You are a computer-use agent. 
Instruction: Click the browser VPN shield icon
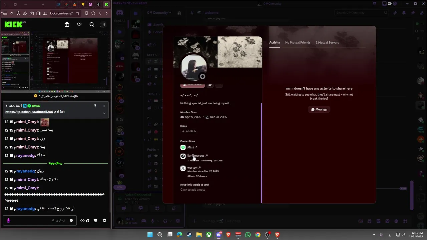18,13
